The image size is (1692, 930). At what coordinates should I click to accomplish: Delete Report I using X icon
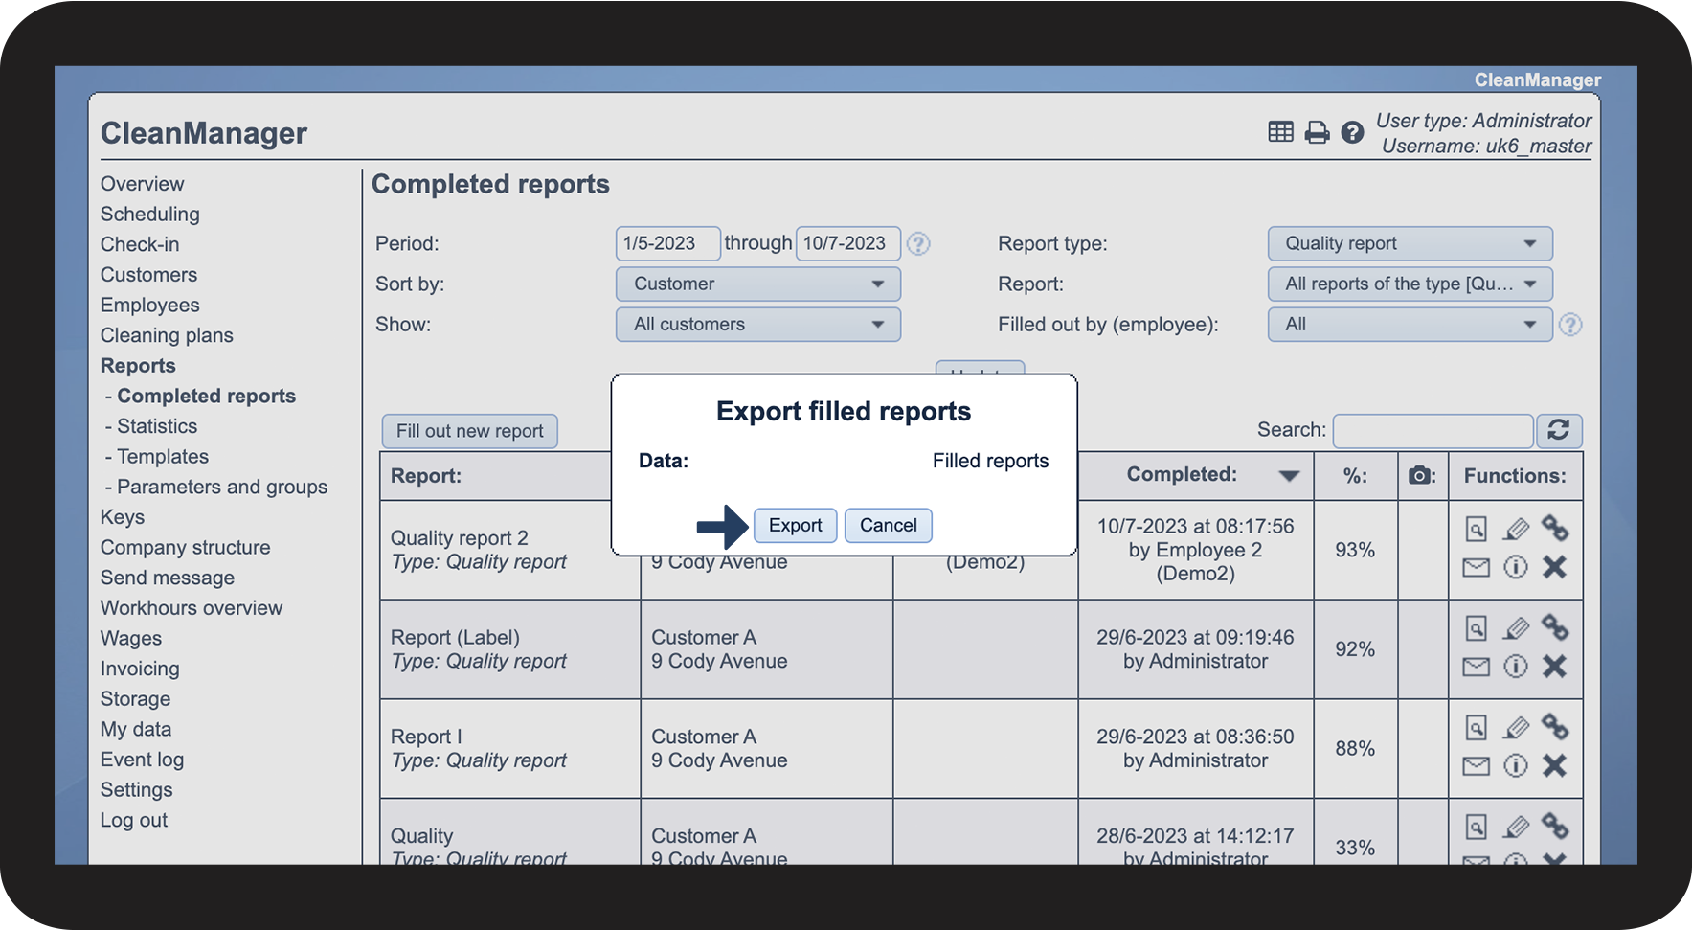(1554, 765)
